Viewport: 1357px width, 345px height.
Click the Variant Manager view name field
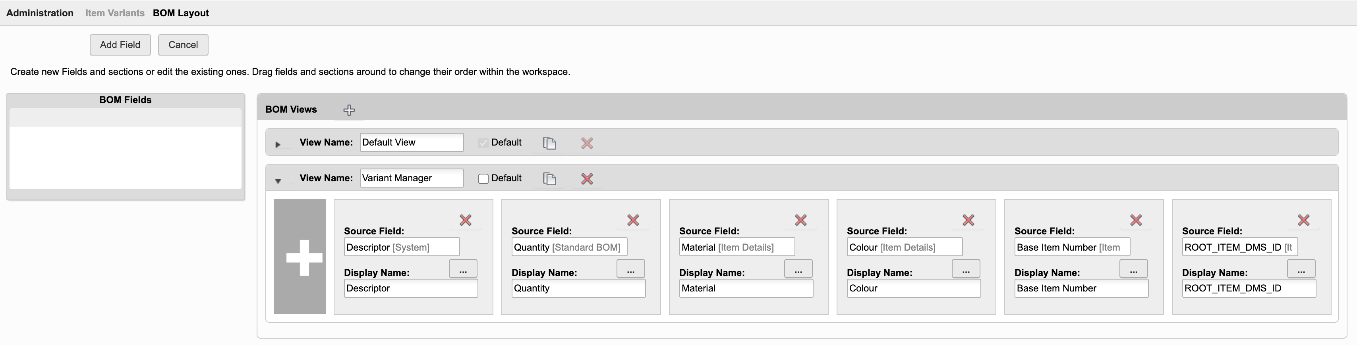click(x=412, y=178)
